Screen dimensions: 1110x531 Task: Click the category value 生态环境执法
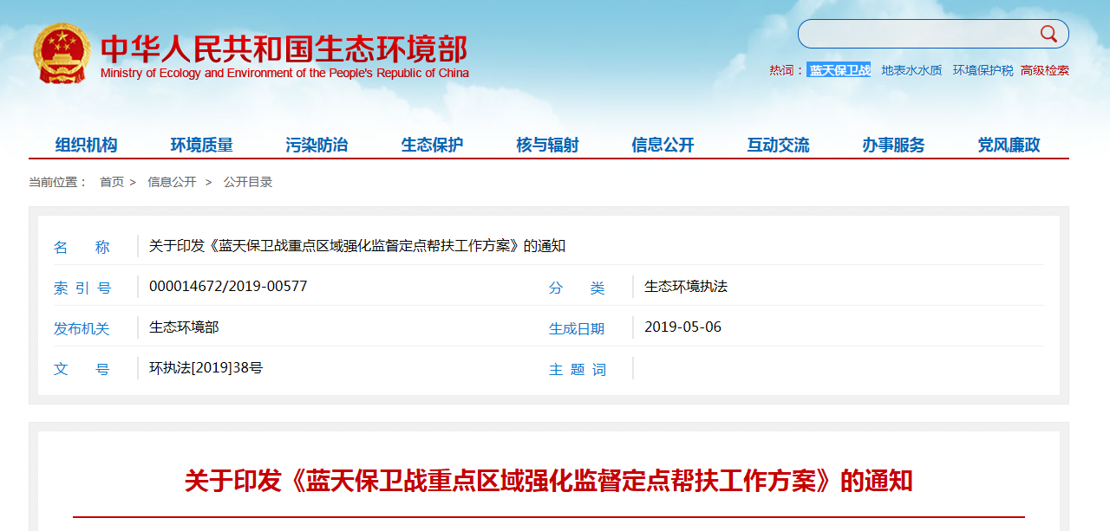point(686,287)
